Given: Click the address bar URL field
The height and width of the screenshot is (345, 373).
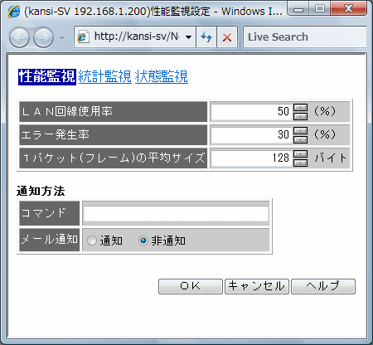Looking at the screenshot, I should tap(136, 36).
